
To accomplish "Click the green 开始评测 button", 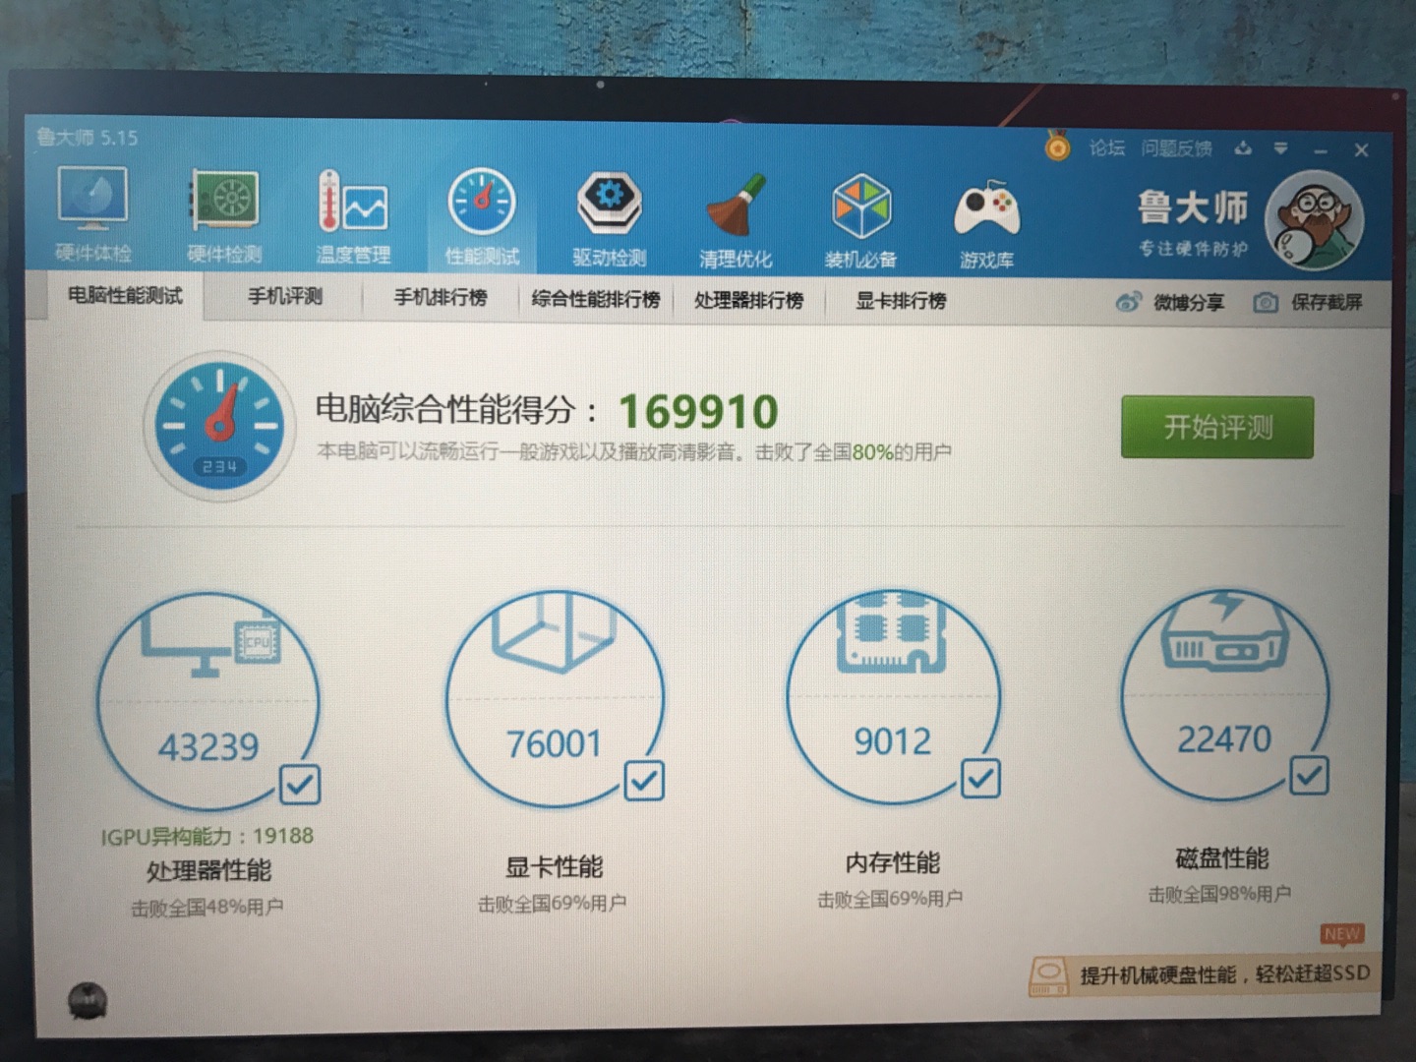I will [x=1217, y=427].
